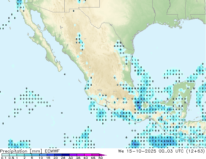Click the '0.5' legend tick label
This screenshot has width=206, height=159.
pyautogui.click(x=11, y=158)
